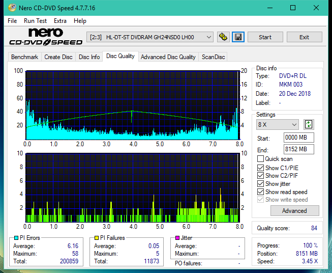Viewport: 332px width, 273px height.
Task: Click the cyan PI Errors legend swatch
Action: click(16, 238)
